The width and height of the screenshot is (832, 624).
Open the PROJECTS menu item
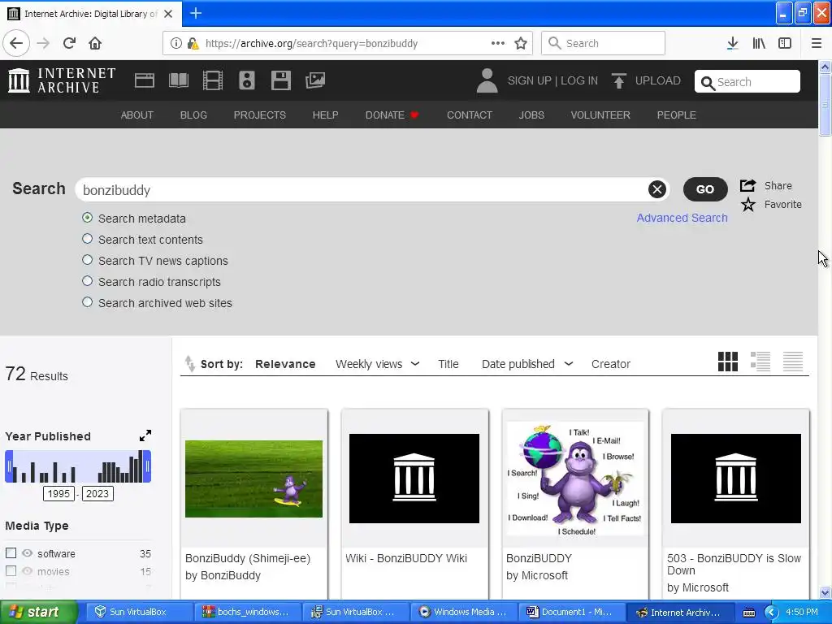coord(260,115)
